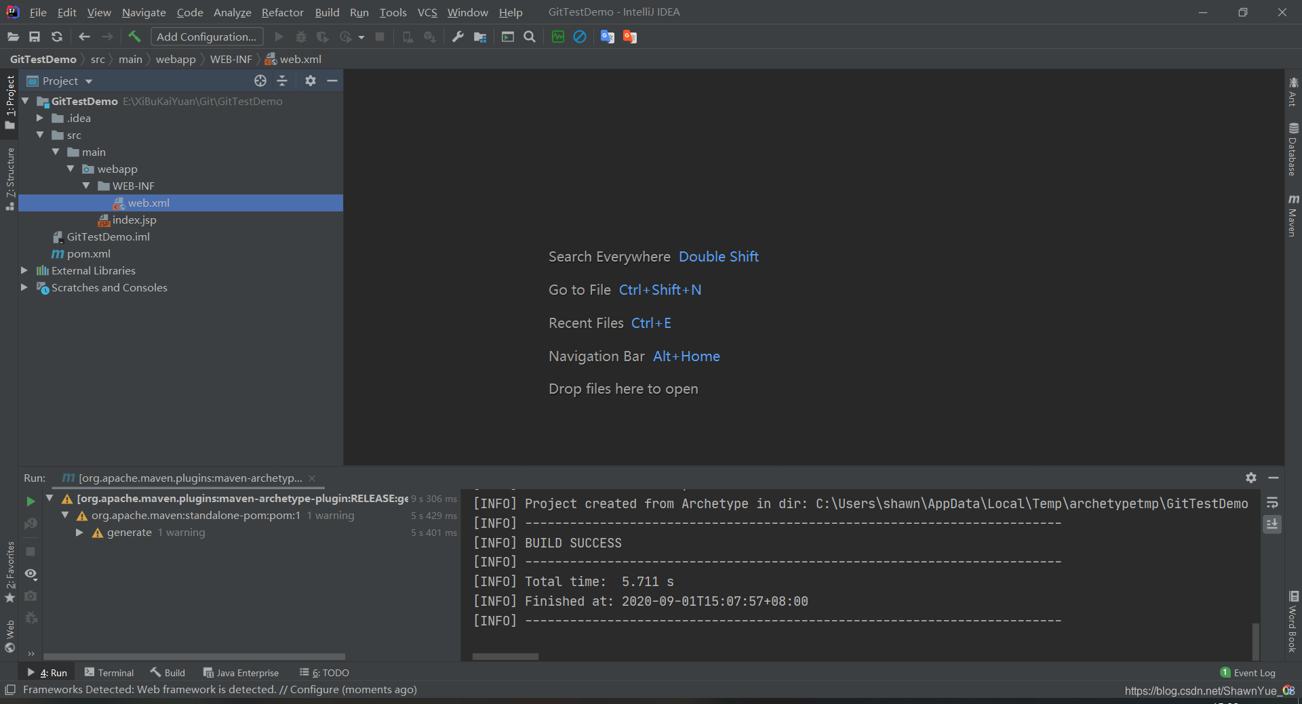
Task: Toggle the eye icon in Run panel
Action: pyautogui.click(x=31, y=574)
